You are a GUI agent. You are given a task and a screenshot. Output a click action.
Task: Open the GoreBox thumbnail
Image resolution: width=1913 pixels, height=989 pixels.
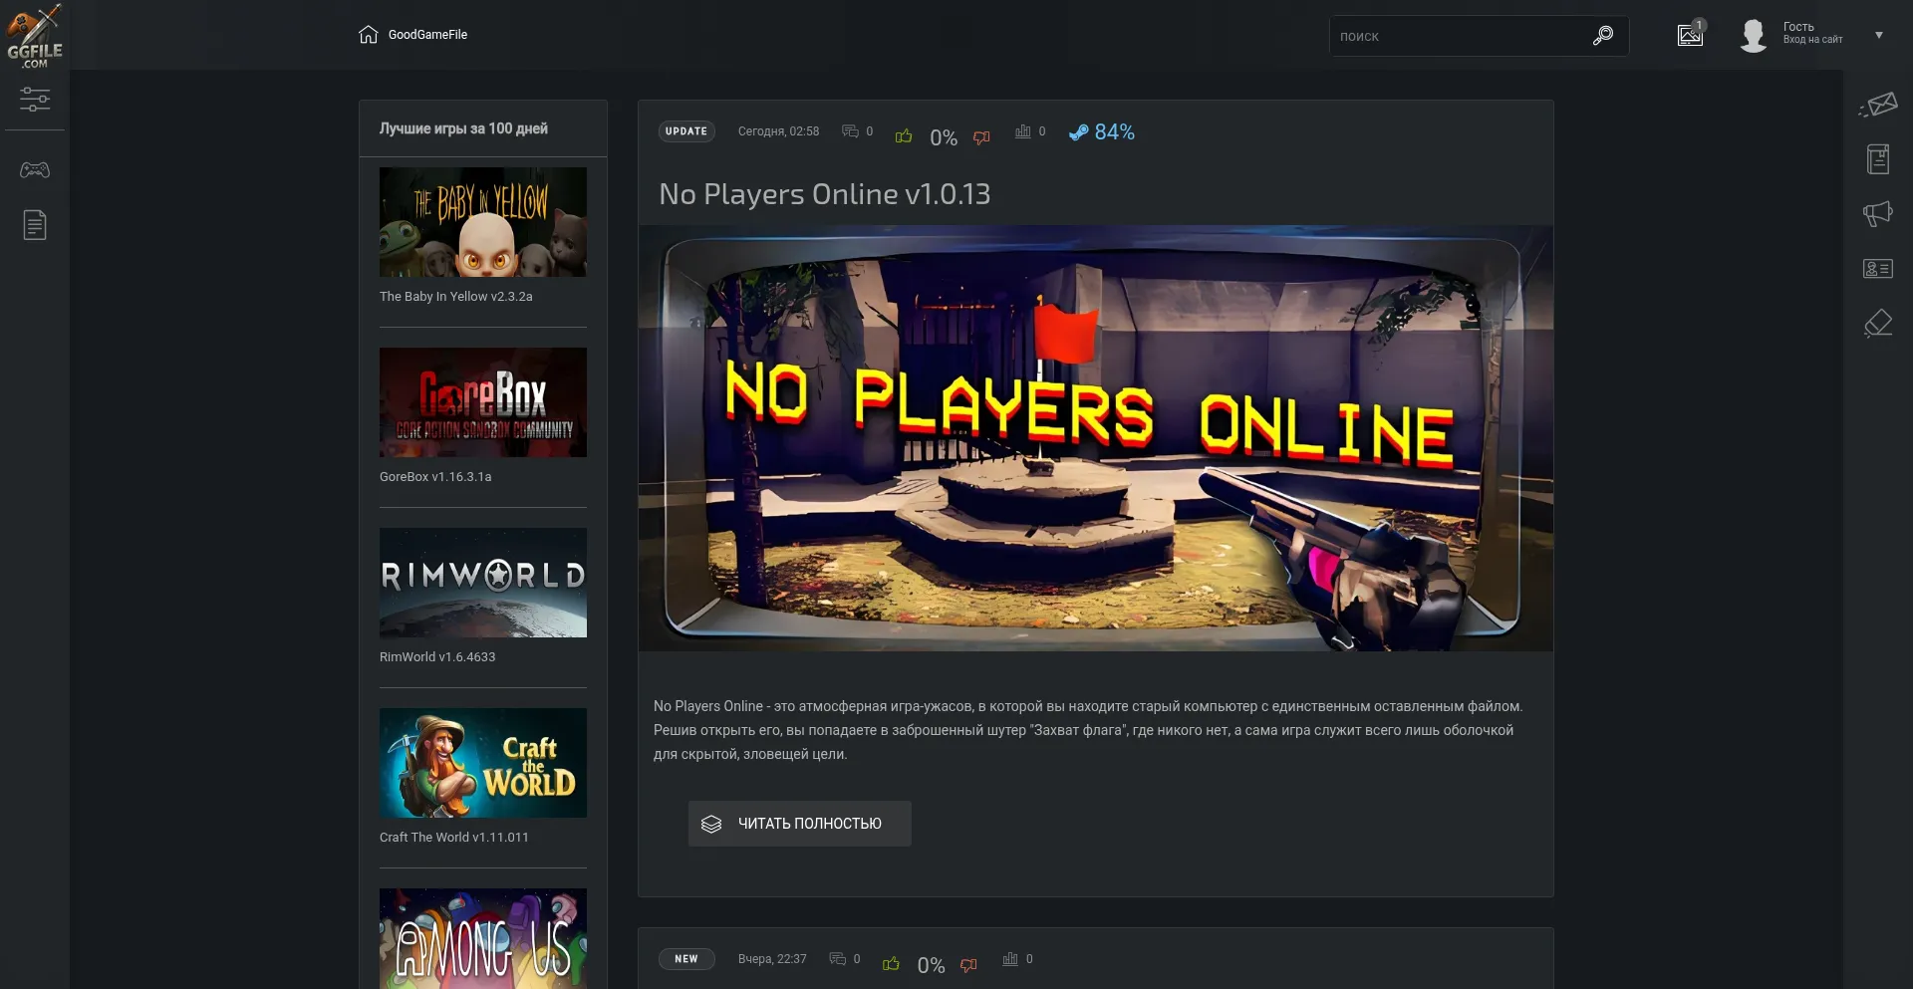coord(483,402)
